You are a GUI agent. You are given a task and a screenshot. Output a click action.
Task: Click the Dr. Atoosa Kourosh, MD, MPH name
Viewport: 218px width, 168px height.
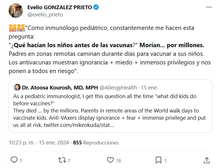pos(59,87)
